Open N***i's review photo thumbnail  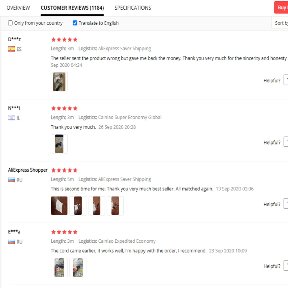[x=59, y=144]
